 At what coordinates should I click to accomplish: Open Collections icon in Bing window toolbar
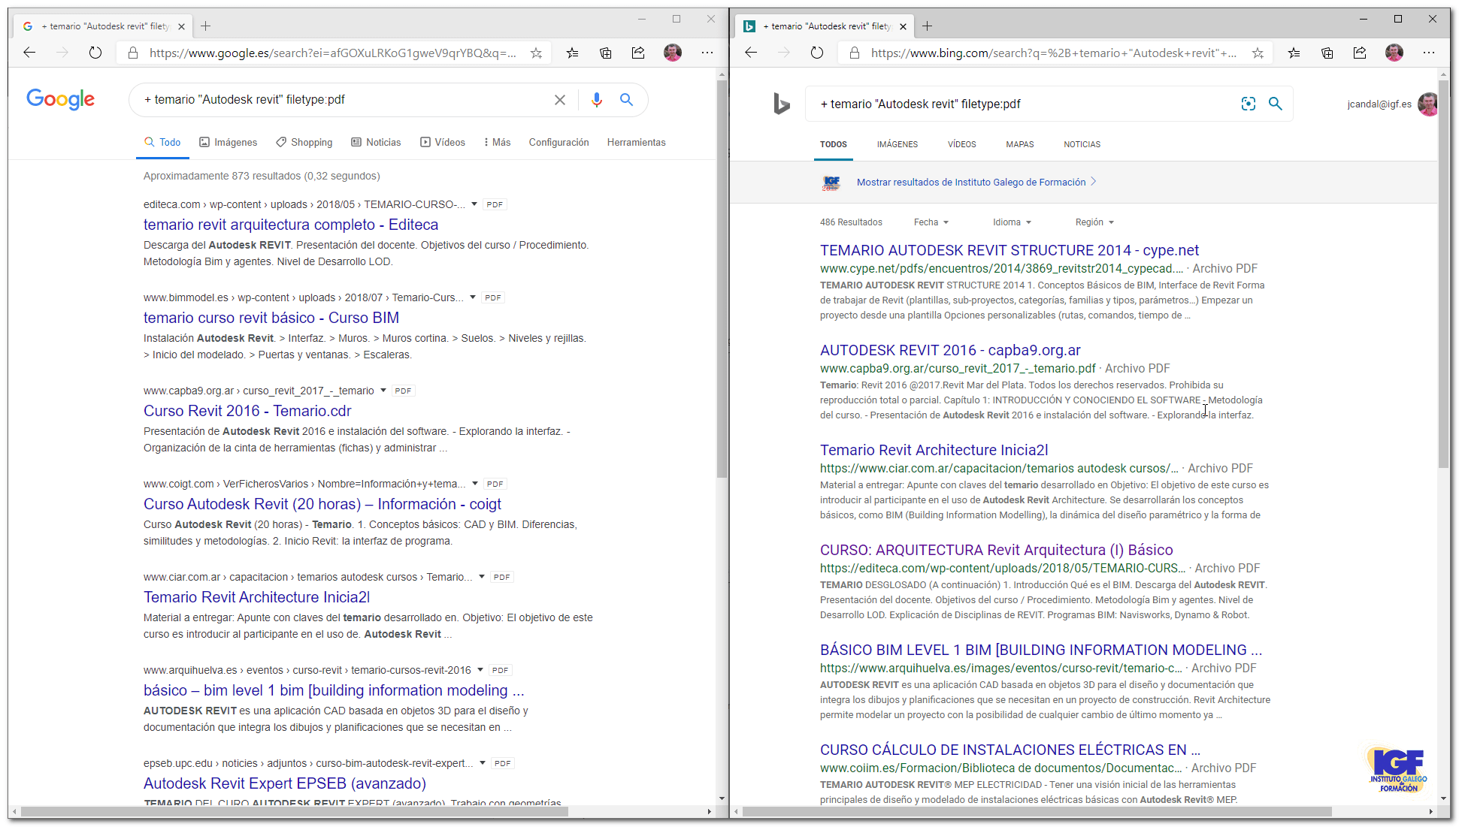pos(1327,53)
